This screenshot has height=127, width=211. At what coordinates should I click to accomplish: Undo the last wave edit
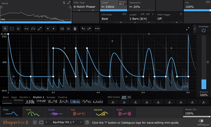point(83,28)
